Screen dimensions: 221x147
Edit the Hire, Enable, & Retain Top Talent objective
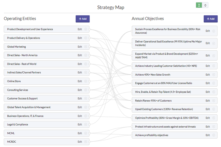(x=208, y=92)
